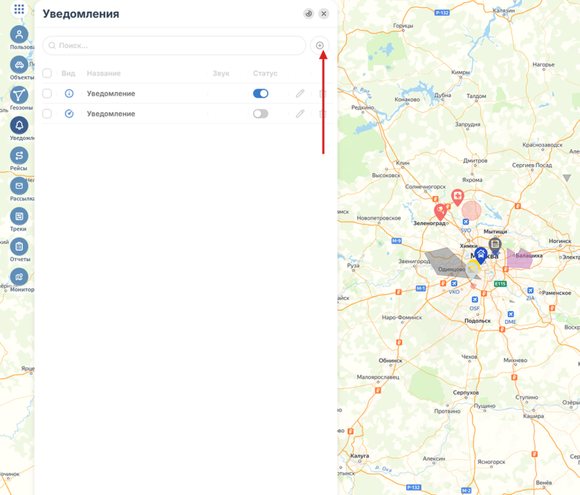Open the Рассылка envelope icon
Image resolution: width=580 pixels, height=495 pixels.
19,186
